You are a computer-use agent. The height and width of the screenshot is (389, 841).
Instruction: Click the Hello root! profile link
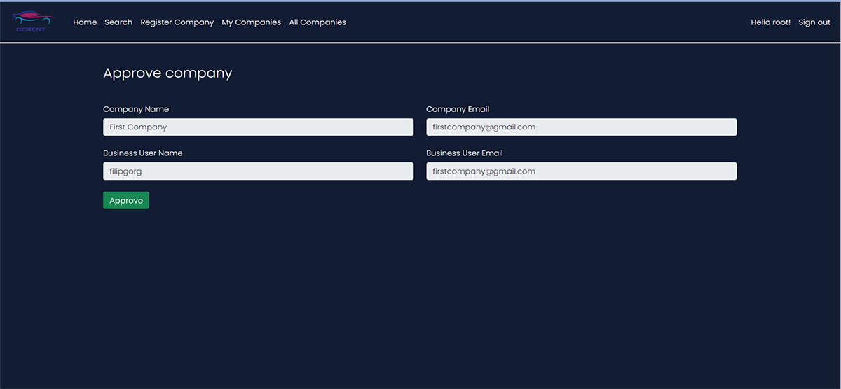[x=770, y=22]
